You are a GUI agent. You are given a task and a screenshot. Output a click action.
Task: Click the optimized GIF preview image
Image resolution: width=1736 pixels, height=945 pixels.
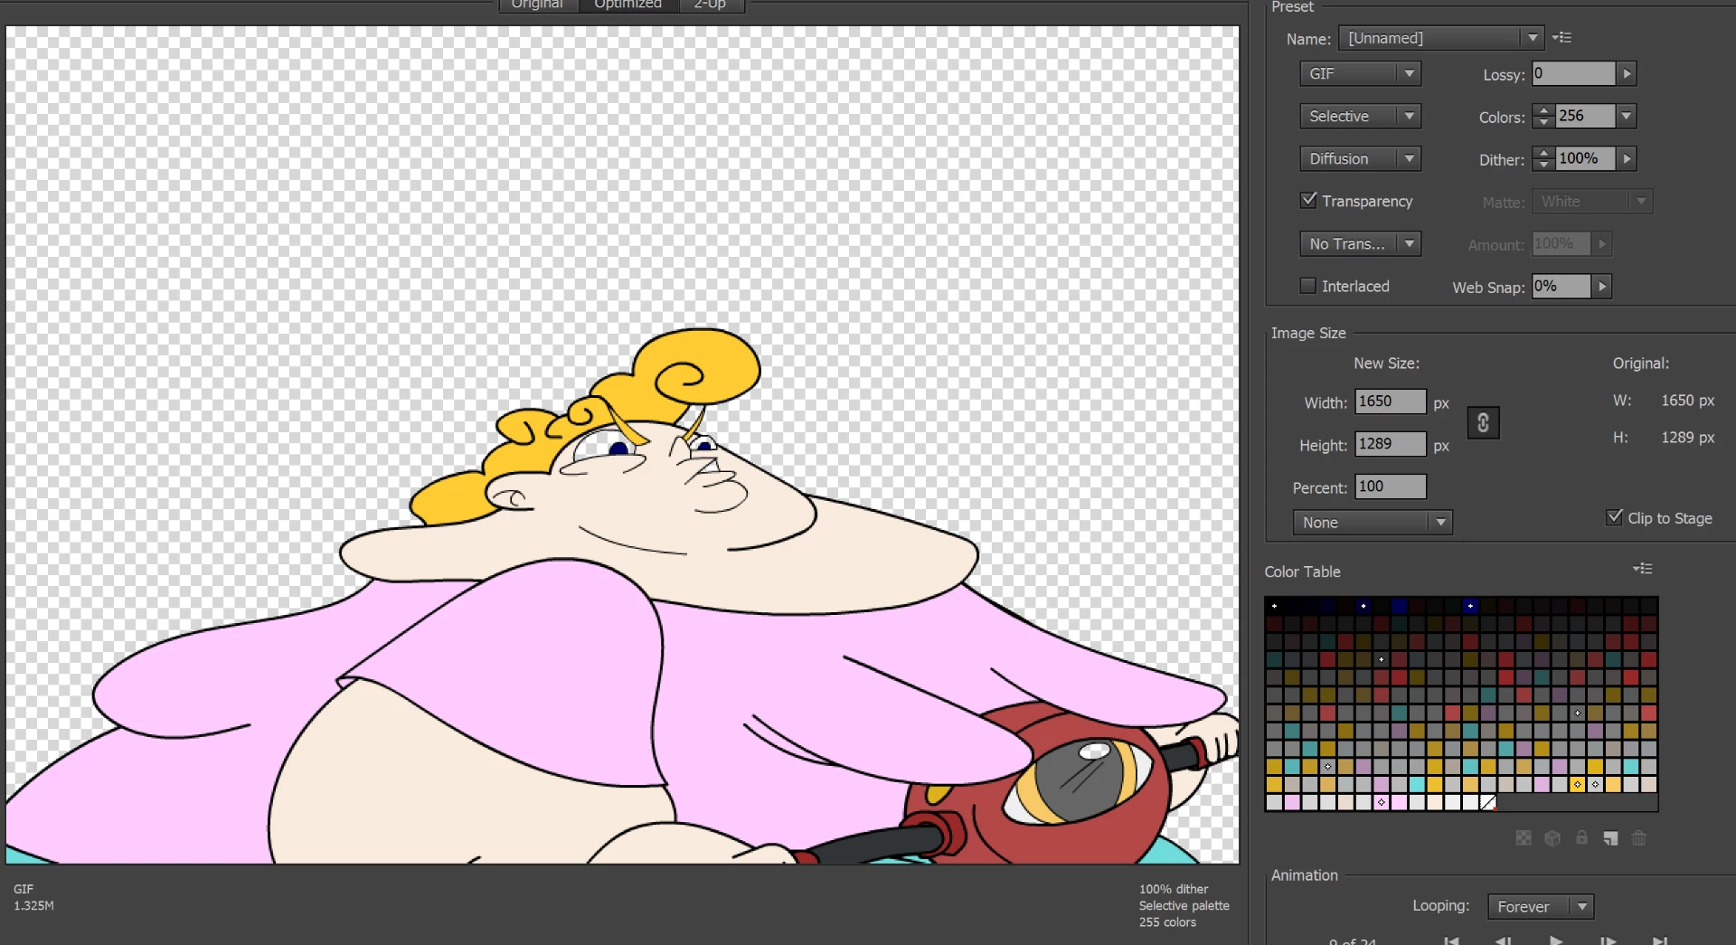click(622, 444)
